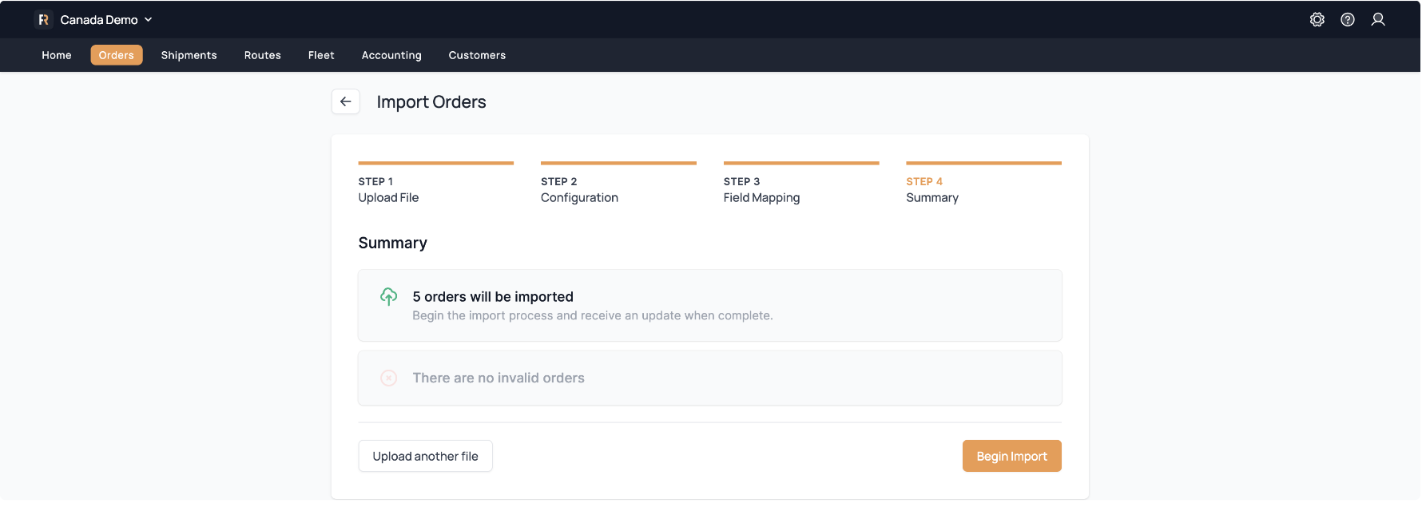The image size is (1422, 511).
Task: Open the Customers page
Action: (x=477, y=55)
